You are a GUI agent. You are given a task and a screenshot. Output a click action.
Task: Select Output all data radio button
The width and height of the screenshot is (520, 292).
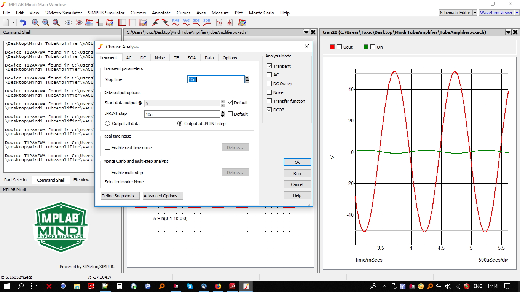[107, 124]
